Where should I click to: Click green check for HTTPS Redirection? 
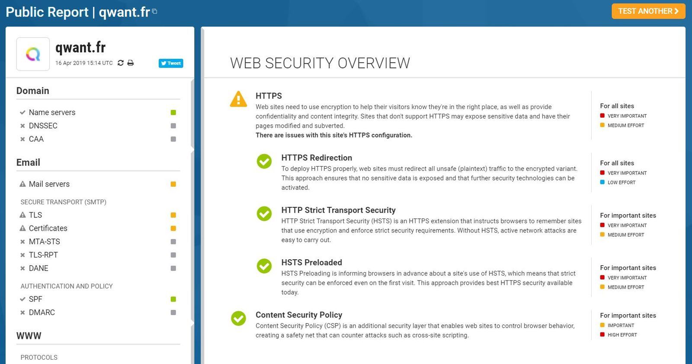(264, 161)
